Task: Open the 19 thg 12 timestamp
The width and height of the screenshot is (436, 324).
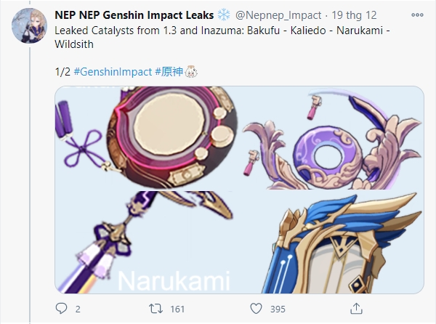Action: 354,15
